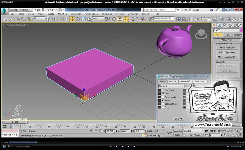This screenshot has height=150, width=245.
Task: Toggle the Pivot button in Hierarchy panel
Action: click(x=218, y=35)
